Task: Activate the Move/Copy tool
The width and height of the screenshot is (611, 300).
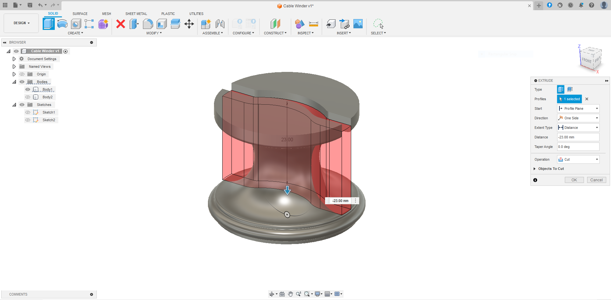Action: [x=189, y=24]
